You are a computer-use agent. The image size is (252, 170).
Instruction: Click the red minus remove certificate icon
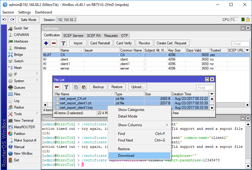coord(54,43)
